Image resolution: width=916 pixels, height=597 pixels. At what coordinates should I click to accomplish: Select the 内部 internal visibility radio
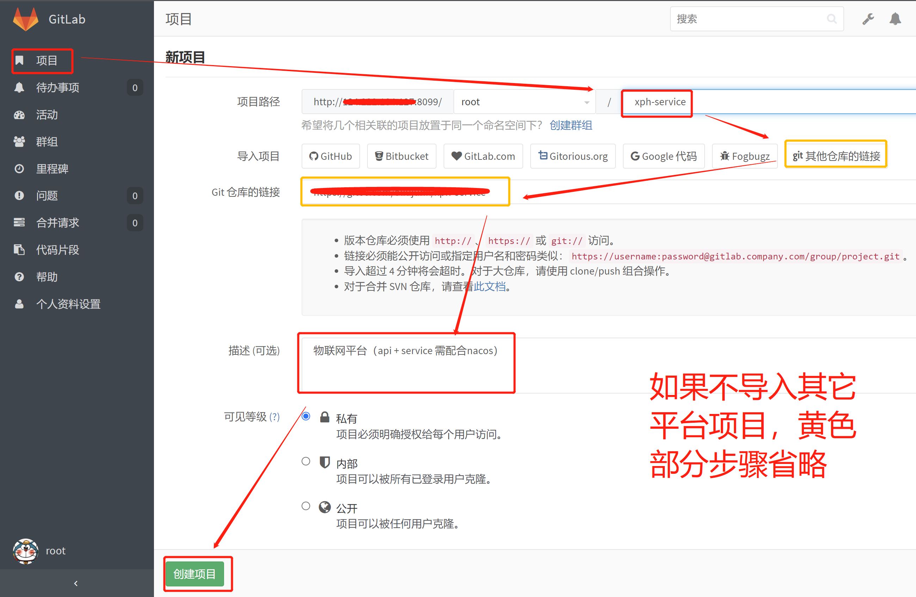pyautogui.click(x=306, y=461)
